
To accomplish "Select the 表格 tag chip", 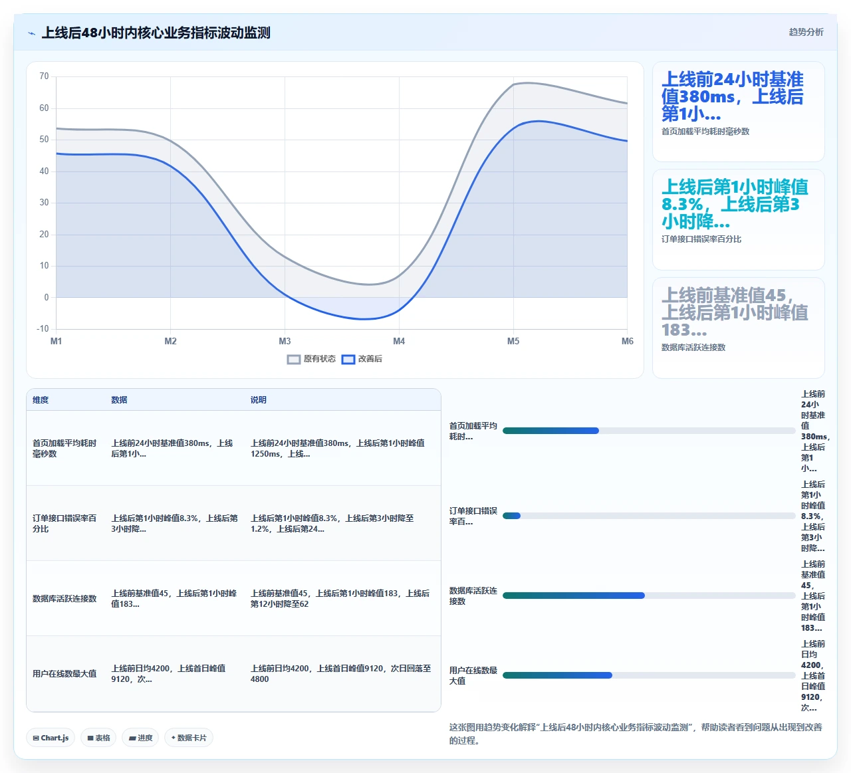I will [98, 738].
